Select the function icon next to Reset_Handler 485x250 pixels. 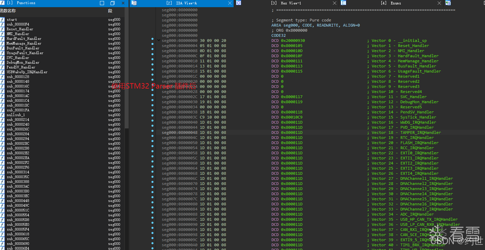tap(2, 29)
